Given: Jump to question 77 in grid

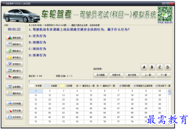Looking at the screenshot, I should point(118,122).
